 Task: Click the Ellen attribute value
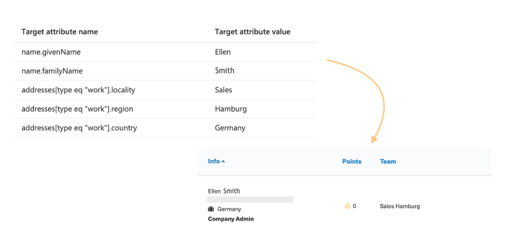click(223, 52)
